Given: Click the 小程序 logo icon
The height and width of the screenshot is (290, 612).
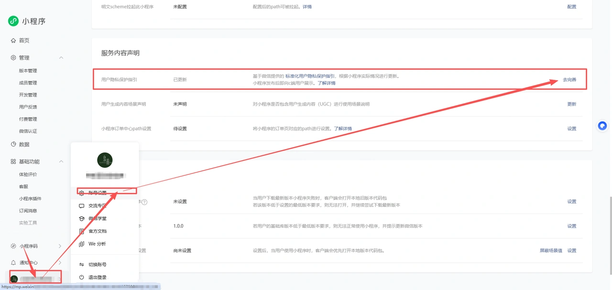Looking at the screenshot, I should (x=13, y=21).
